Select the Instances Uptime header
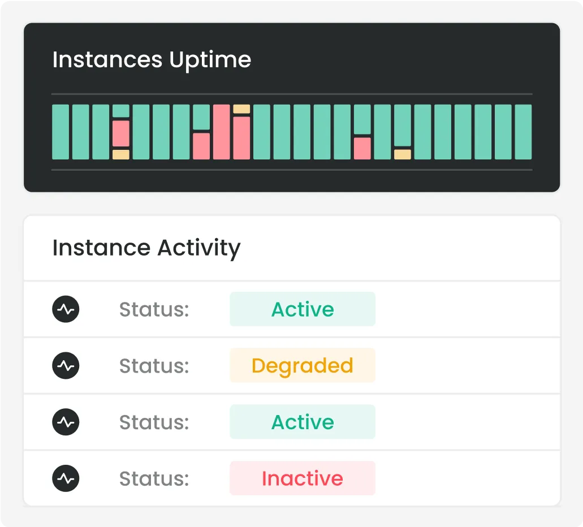The height and width of the screenshot is (527, 583). (152, 59)
